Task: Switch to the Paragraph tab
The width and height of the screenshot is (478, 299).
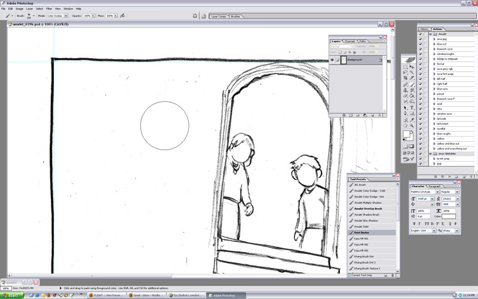Action: 434,186
